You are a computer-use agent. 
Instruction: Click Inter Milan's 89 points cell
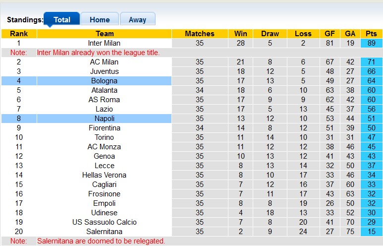371,43
